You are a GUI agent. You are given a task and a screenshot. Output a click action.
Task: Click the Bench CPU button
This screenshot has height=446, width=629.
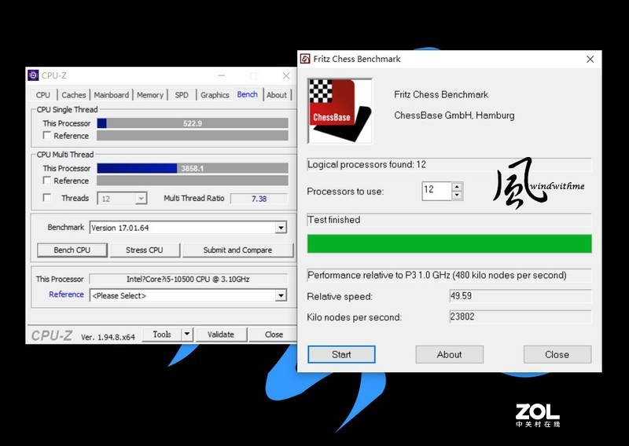click(x=72, y=250)
